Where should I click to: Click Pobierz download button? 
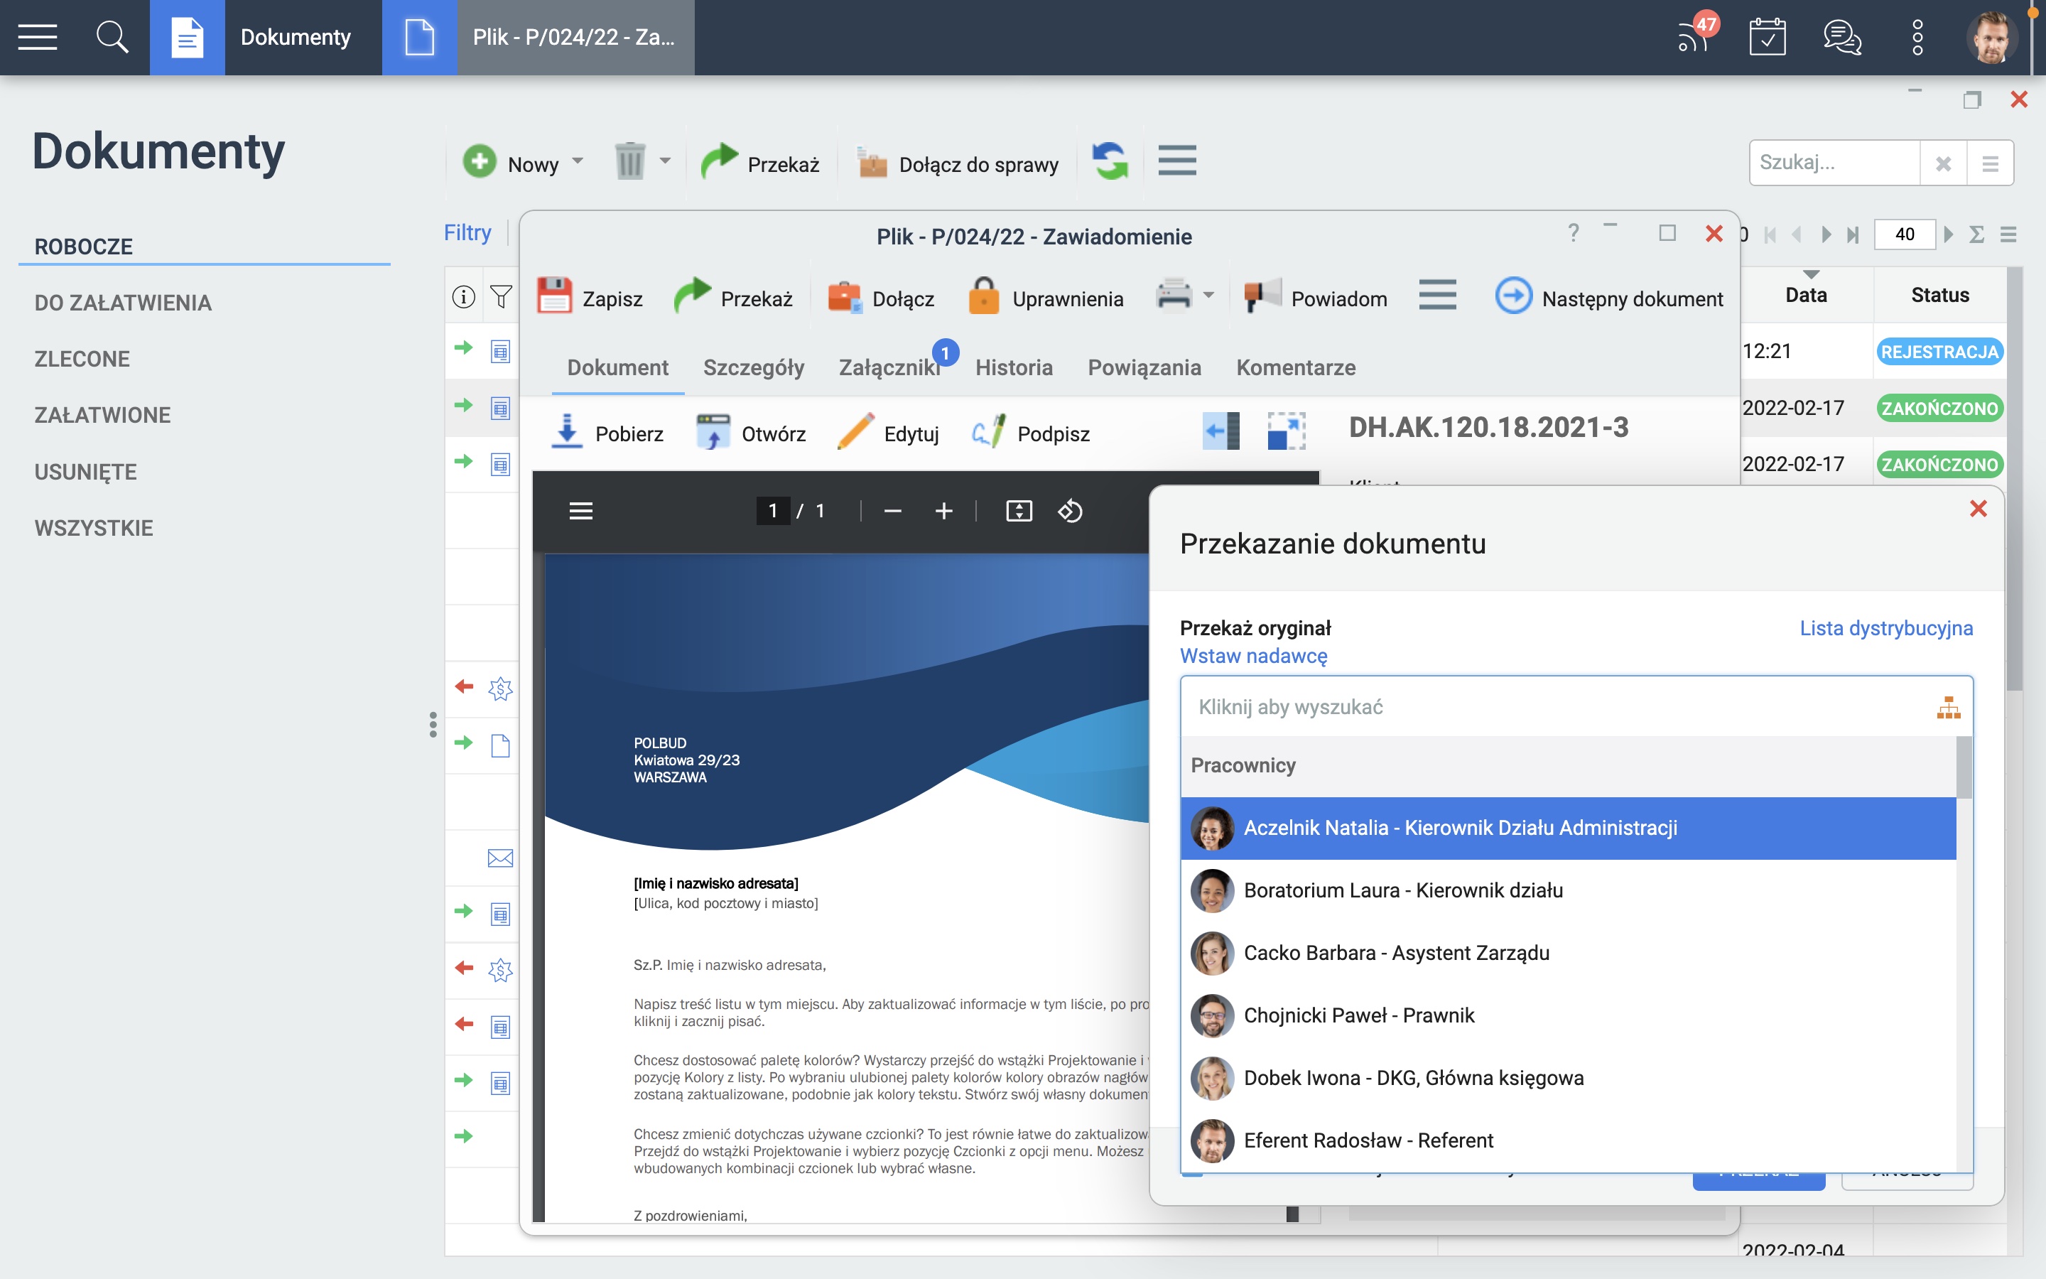pyautogui.click(x=607, y=432)
